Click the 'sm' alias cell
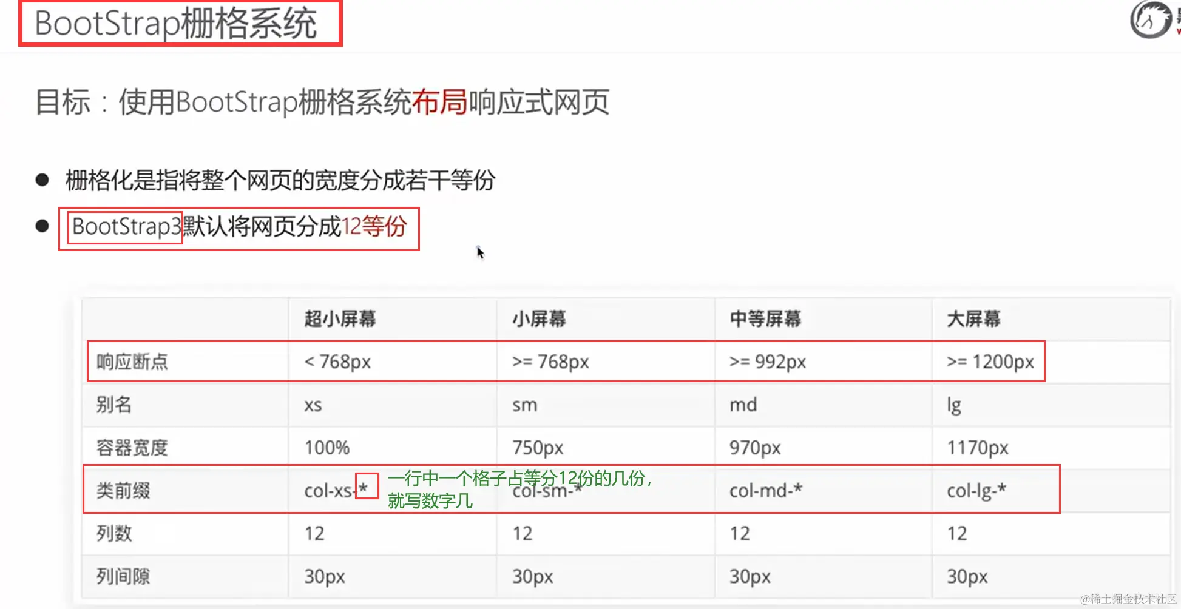Screen dimensions: 1181x609 [x=524, y=405]
